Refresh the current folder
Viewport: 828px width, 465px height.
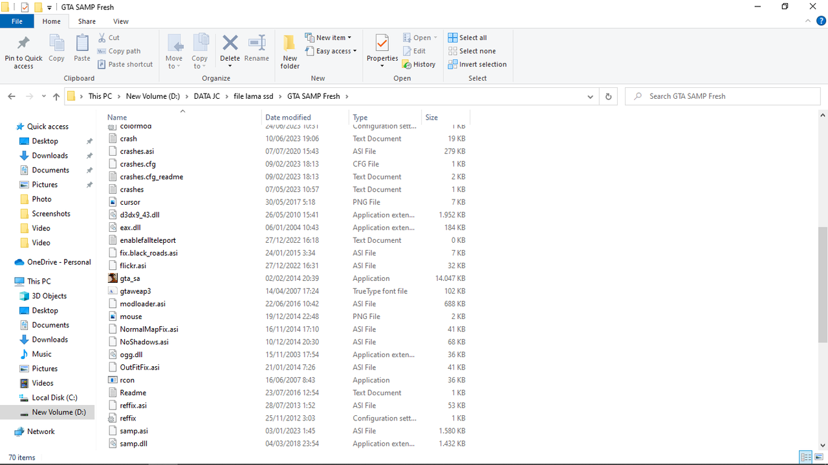(608, 97)
